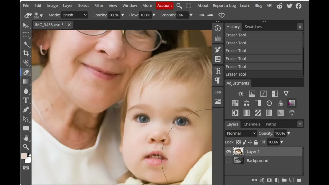Delete layer with the trash icon
This screenshot has height=185, width=329.
click(299, 180)
